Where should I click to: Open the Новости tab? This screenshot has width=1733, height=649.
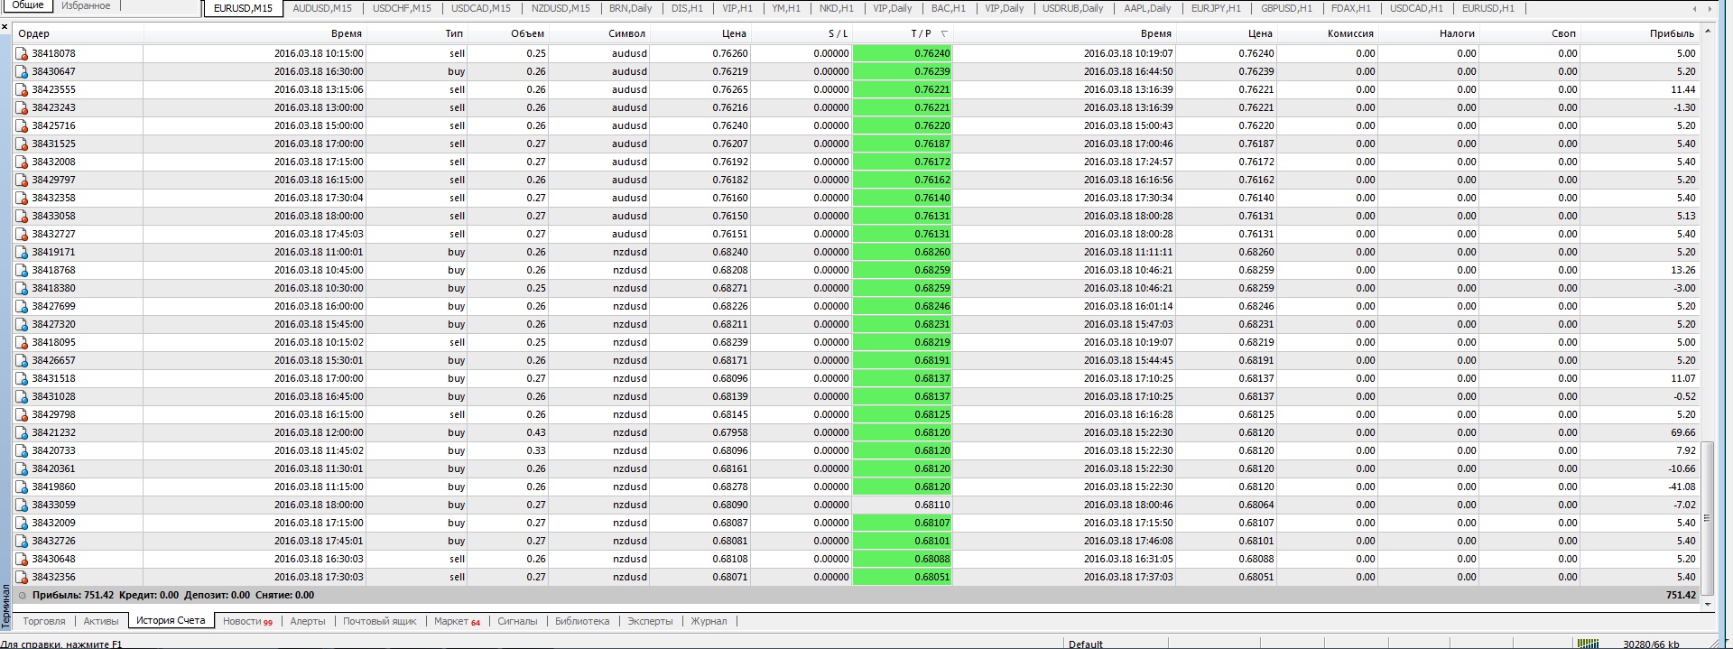click(247, 621)
